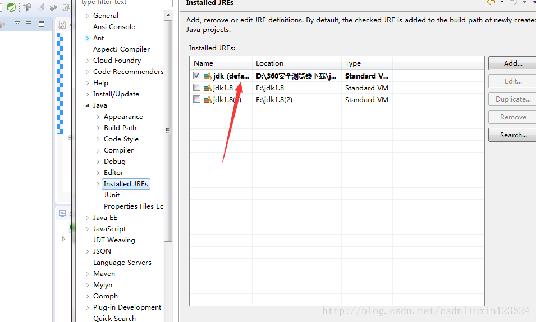Expand the Java EE node
The image size is (536, 322).
click(x=87, y=218)
